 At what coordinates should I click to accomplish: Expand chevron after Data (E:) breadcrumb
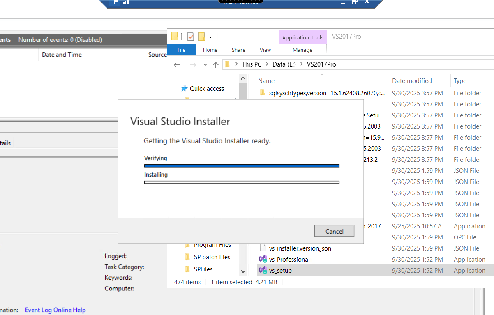(302, 64)
